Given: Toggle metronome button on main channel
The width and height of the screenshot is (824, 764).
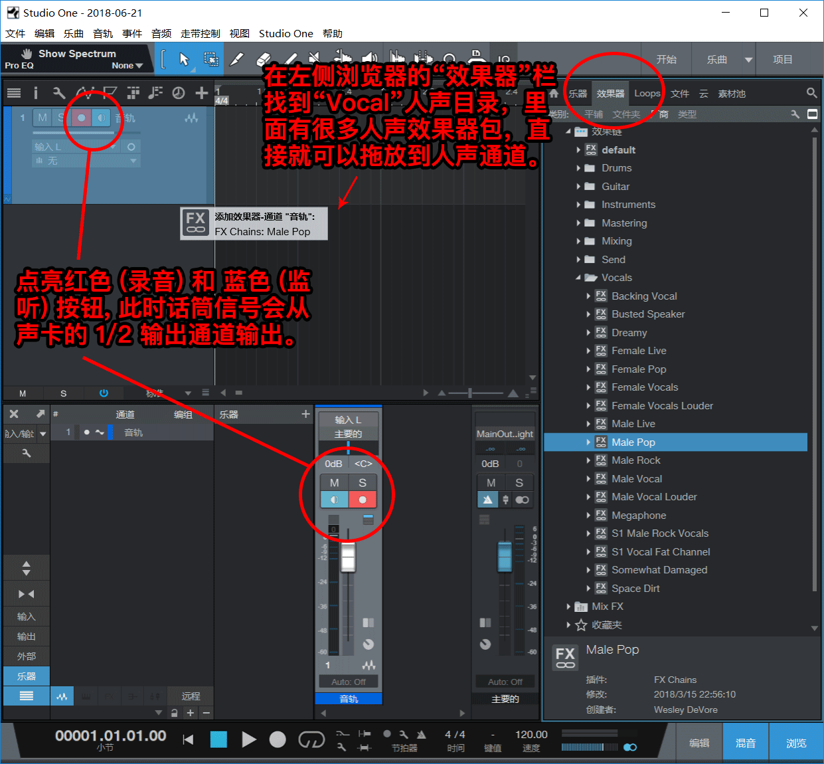Looking at the screenshot, I should (x=489, y=500).
